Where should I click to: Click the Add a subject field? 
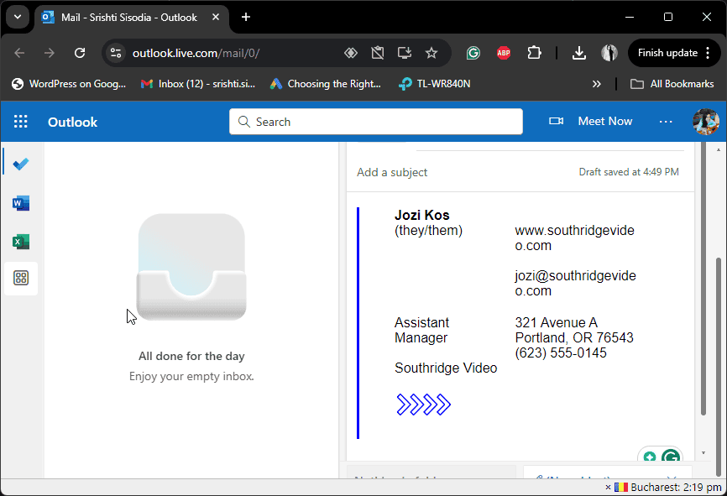392,172
